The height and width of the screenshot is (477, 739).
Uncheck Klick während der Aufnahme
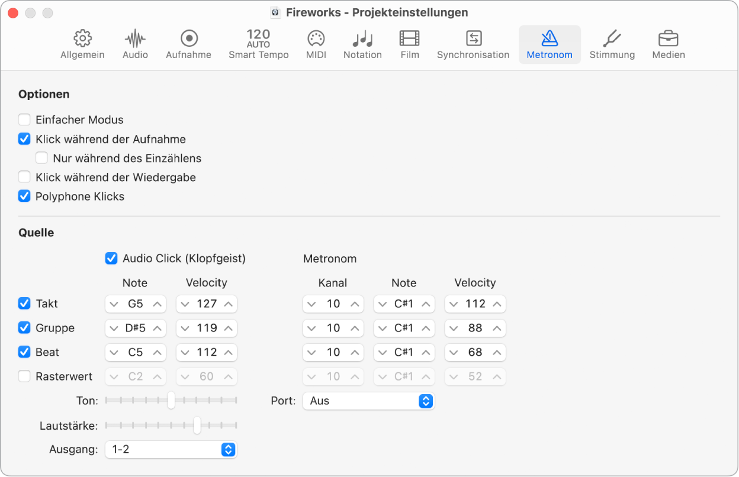click(x=24, y=140)
